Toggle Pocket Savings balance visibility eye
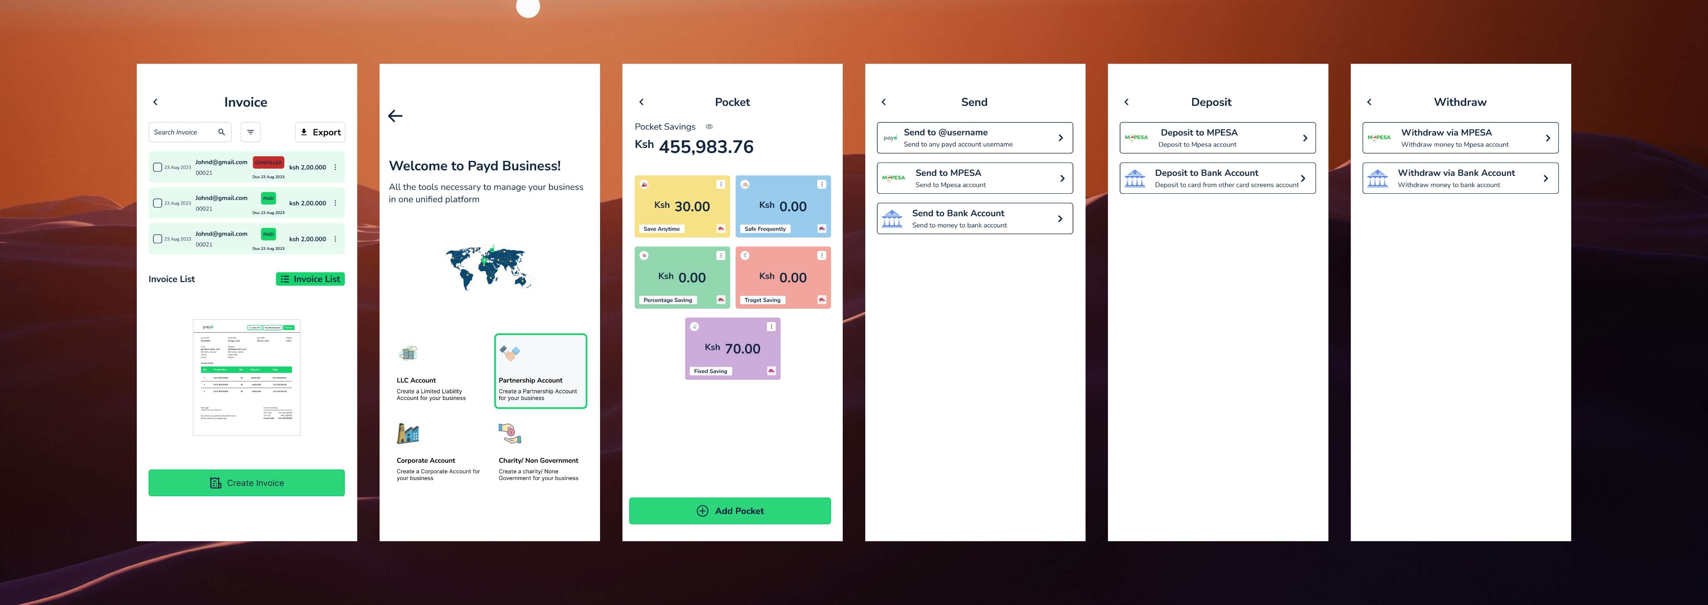The height and width of the screenshot is (605, 1708). [709, 127]
